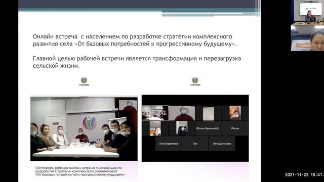
Task: Click the participant tile labeled only 'iPhone'
Action: 235,128
